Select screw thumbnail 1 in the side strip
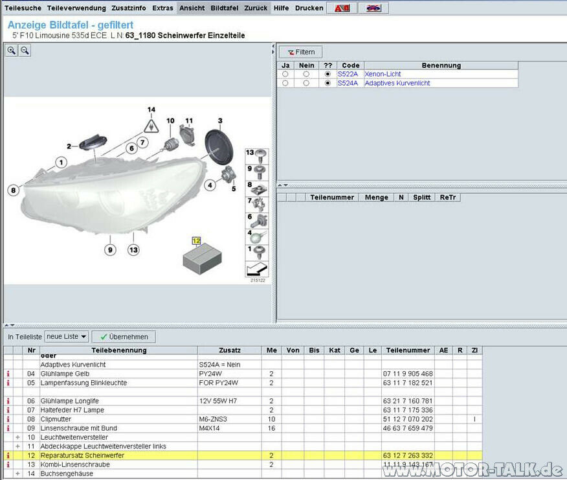567x480 pixels. pos(257,253)
